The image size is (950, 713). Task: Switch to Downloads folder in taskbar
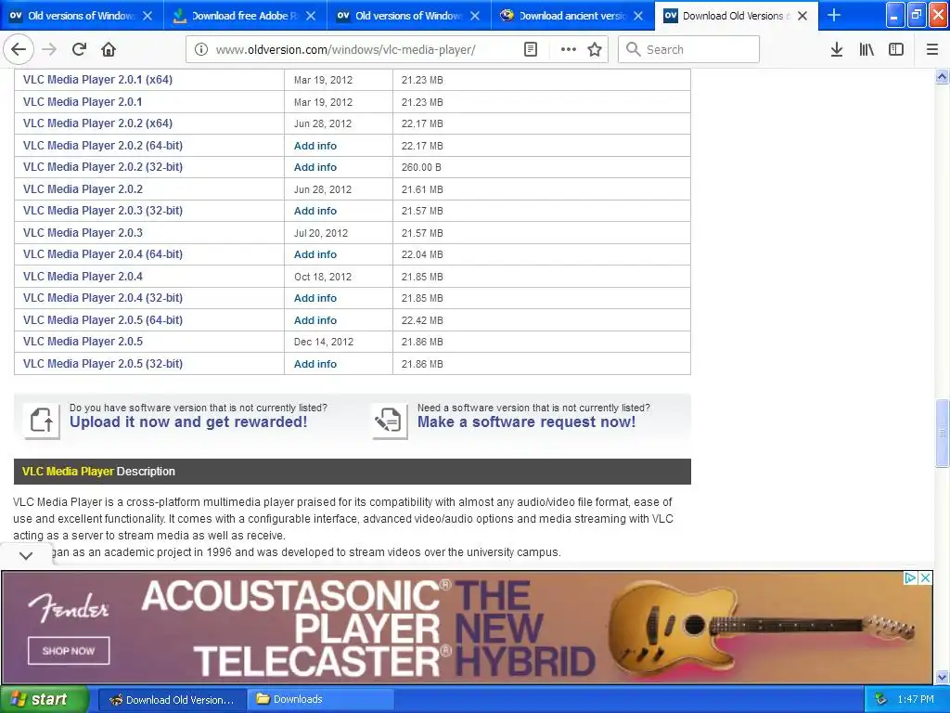(320, 699)
